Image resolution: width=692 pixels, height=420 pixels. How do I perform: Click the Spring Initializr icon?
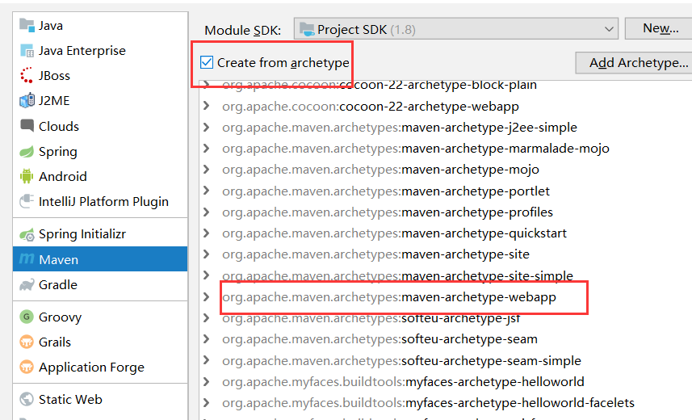[x=27, y=234]
